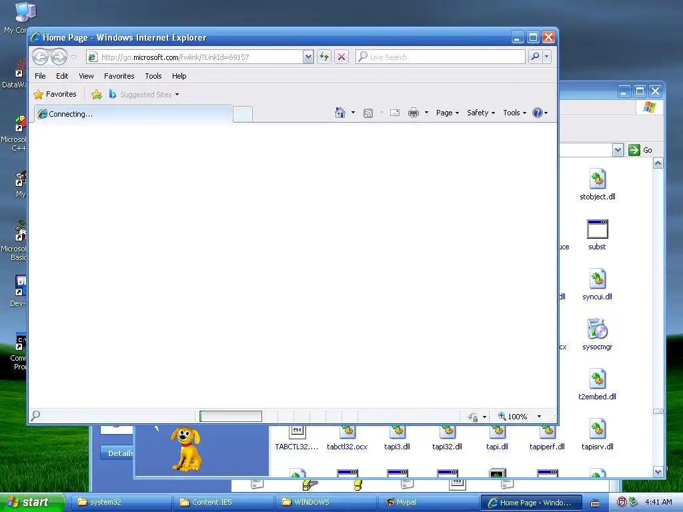
Task: Print the page using the printer icon
Action: [x=414, y=113]
